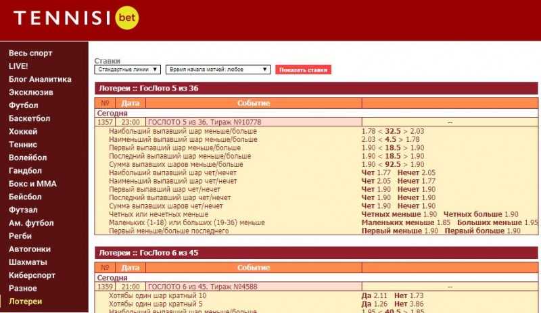Click Да 1.26 for шар кратный 5
The height and width of the screenshot is (313, 541).
click(375, 304)
